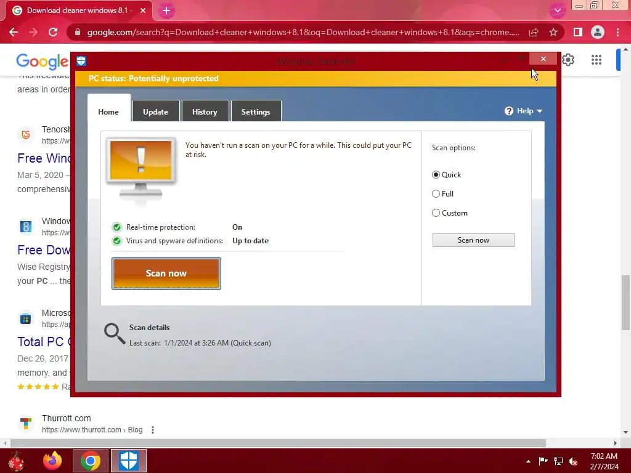This screenshot has width=631, height=473.
Task: Open the Thurrott.com result options menu
Action: tap(153, 430)
